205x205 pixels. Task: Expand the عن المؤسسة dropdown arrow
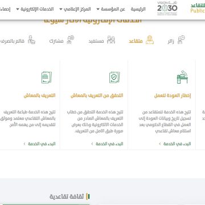pos(98,9)
